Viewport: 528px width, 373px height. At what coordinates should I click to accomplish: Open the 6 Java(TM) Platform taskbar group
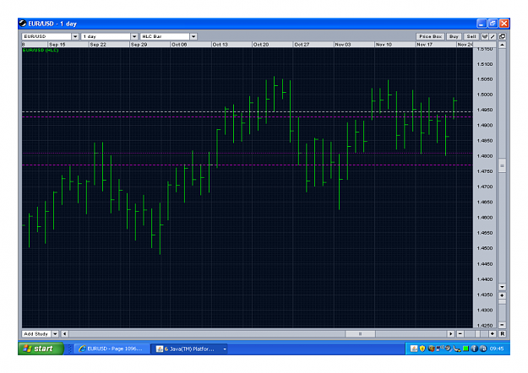point(191,349)
